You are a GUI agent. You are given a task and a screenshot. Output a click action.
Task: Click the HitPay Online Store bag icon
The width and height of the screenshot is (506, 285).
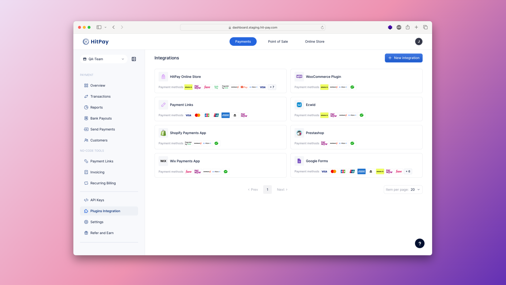163,77
